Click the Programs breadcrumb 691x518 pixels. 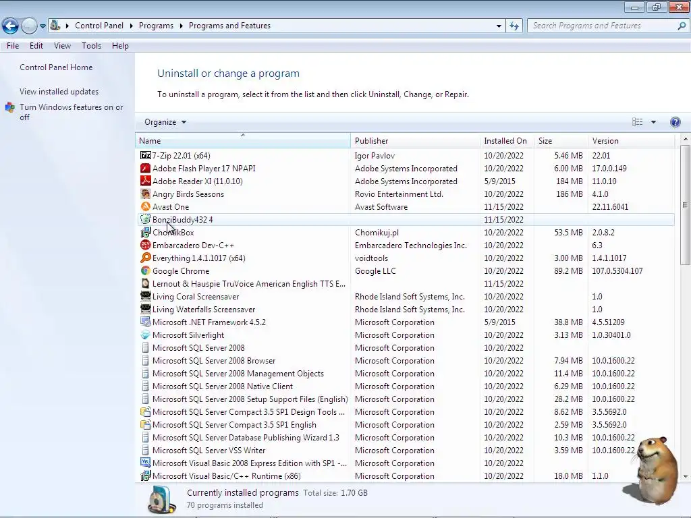tap(156, 26)
